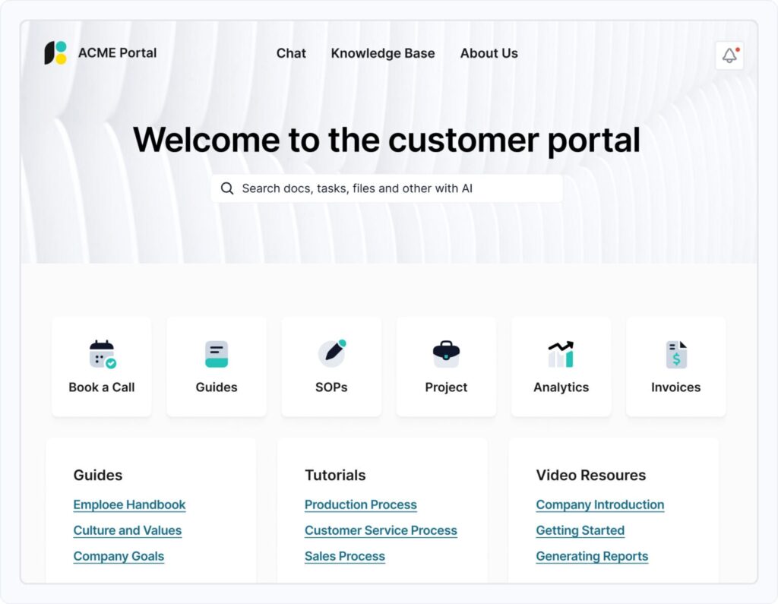
Task: Open the Chat menu item
Action: [291, 53]
